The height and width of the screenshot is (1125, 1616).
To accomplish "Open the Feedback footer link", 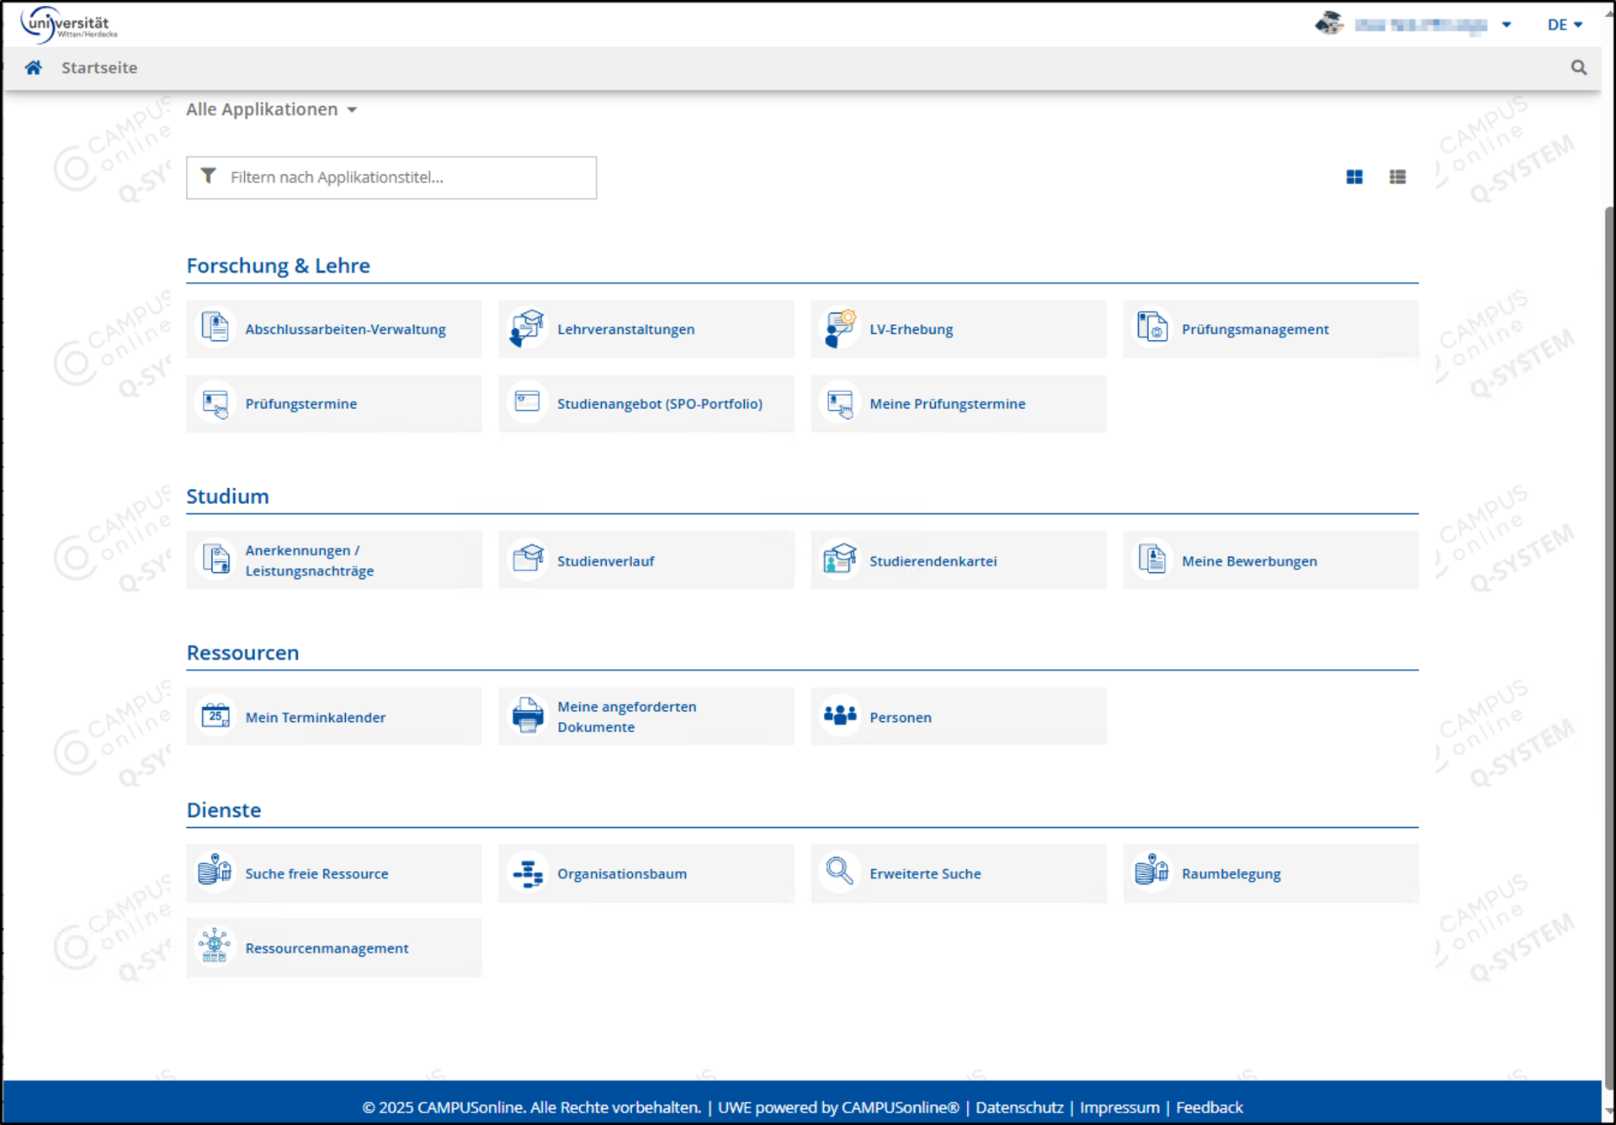I will [x=1209, y=1107].
